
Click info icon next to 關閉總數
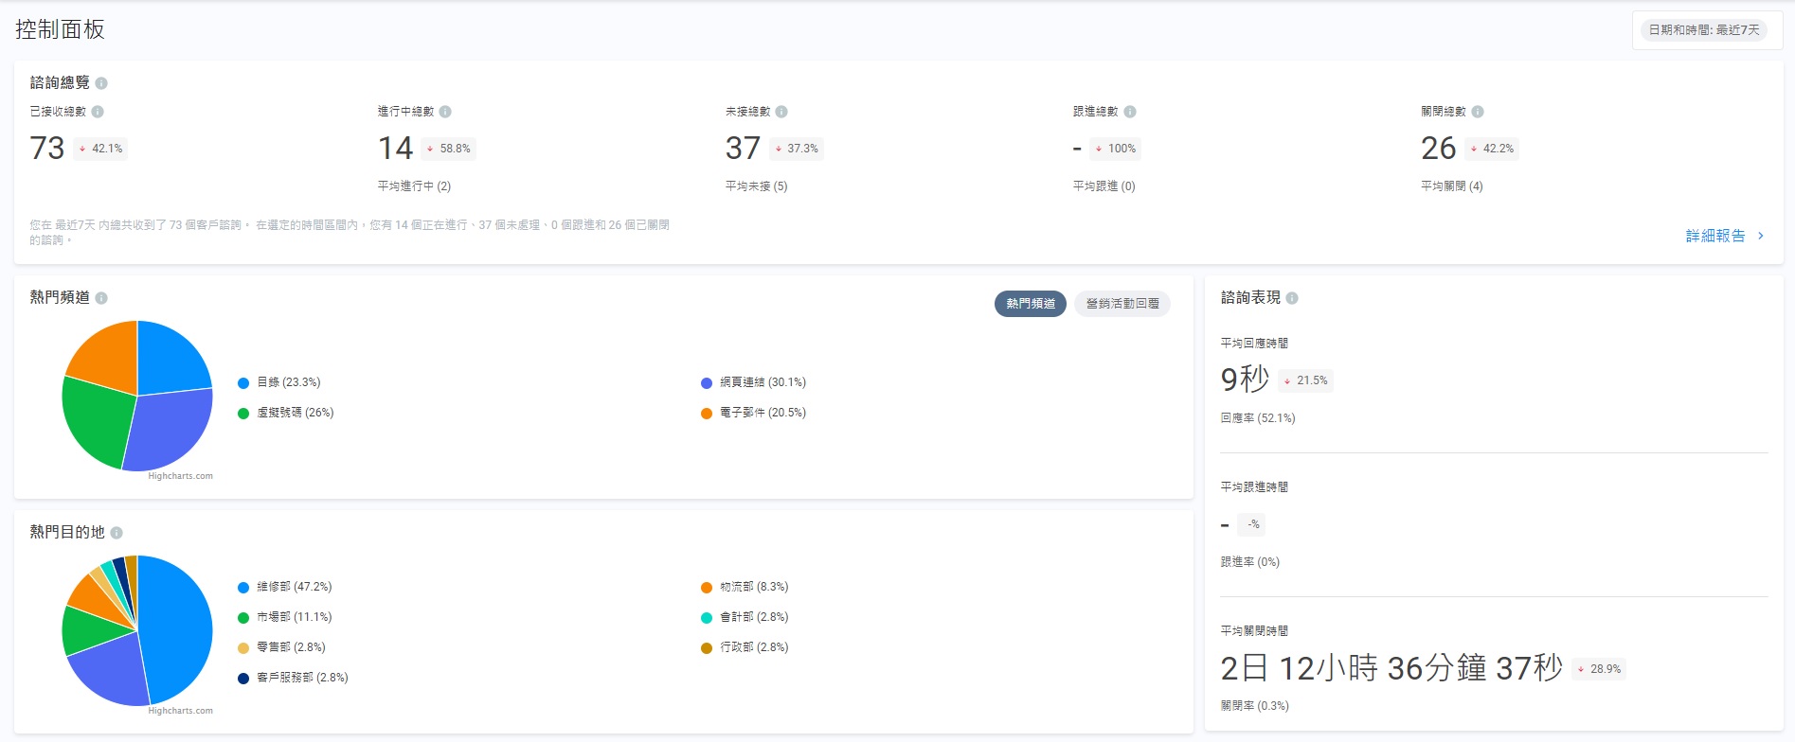coord(1478,112)
